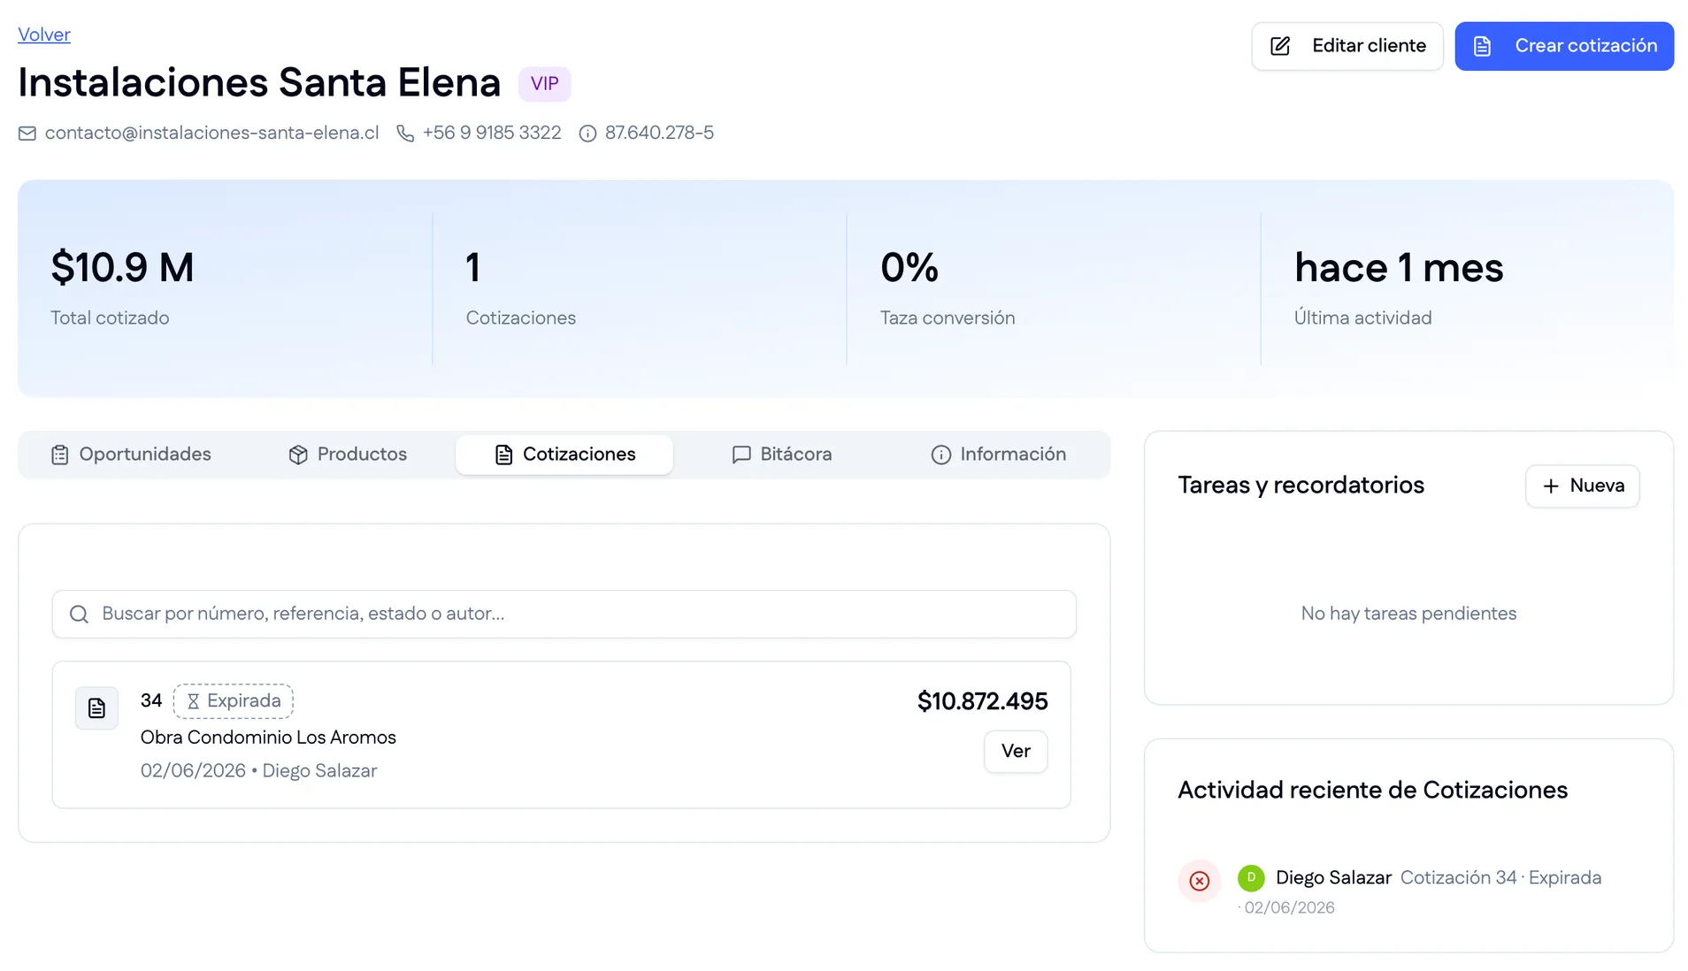
Task: Open the Información tab
Action: [x=998, y=455]
